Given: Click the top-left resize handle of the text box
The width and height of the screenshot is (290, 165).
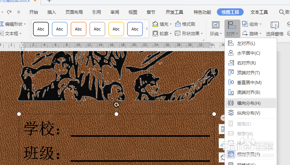Looking at the screenshot, I should point(19,114).
